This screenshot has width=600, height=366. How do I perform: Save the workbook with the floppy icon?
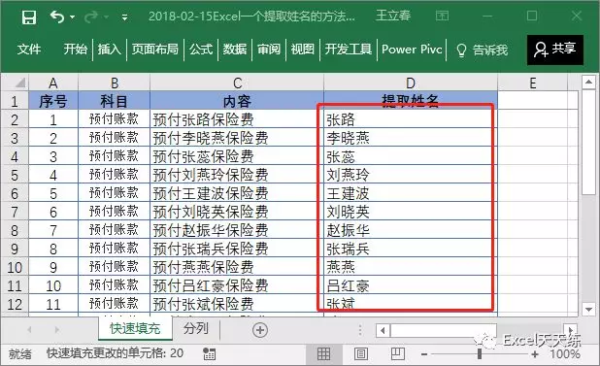[x=29, y=17]
